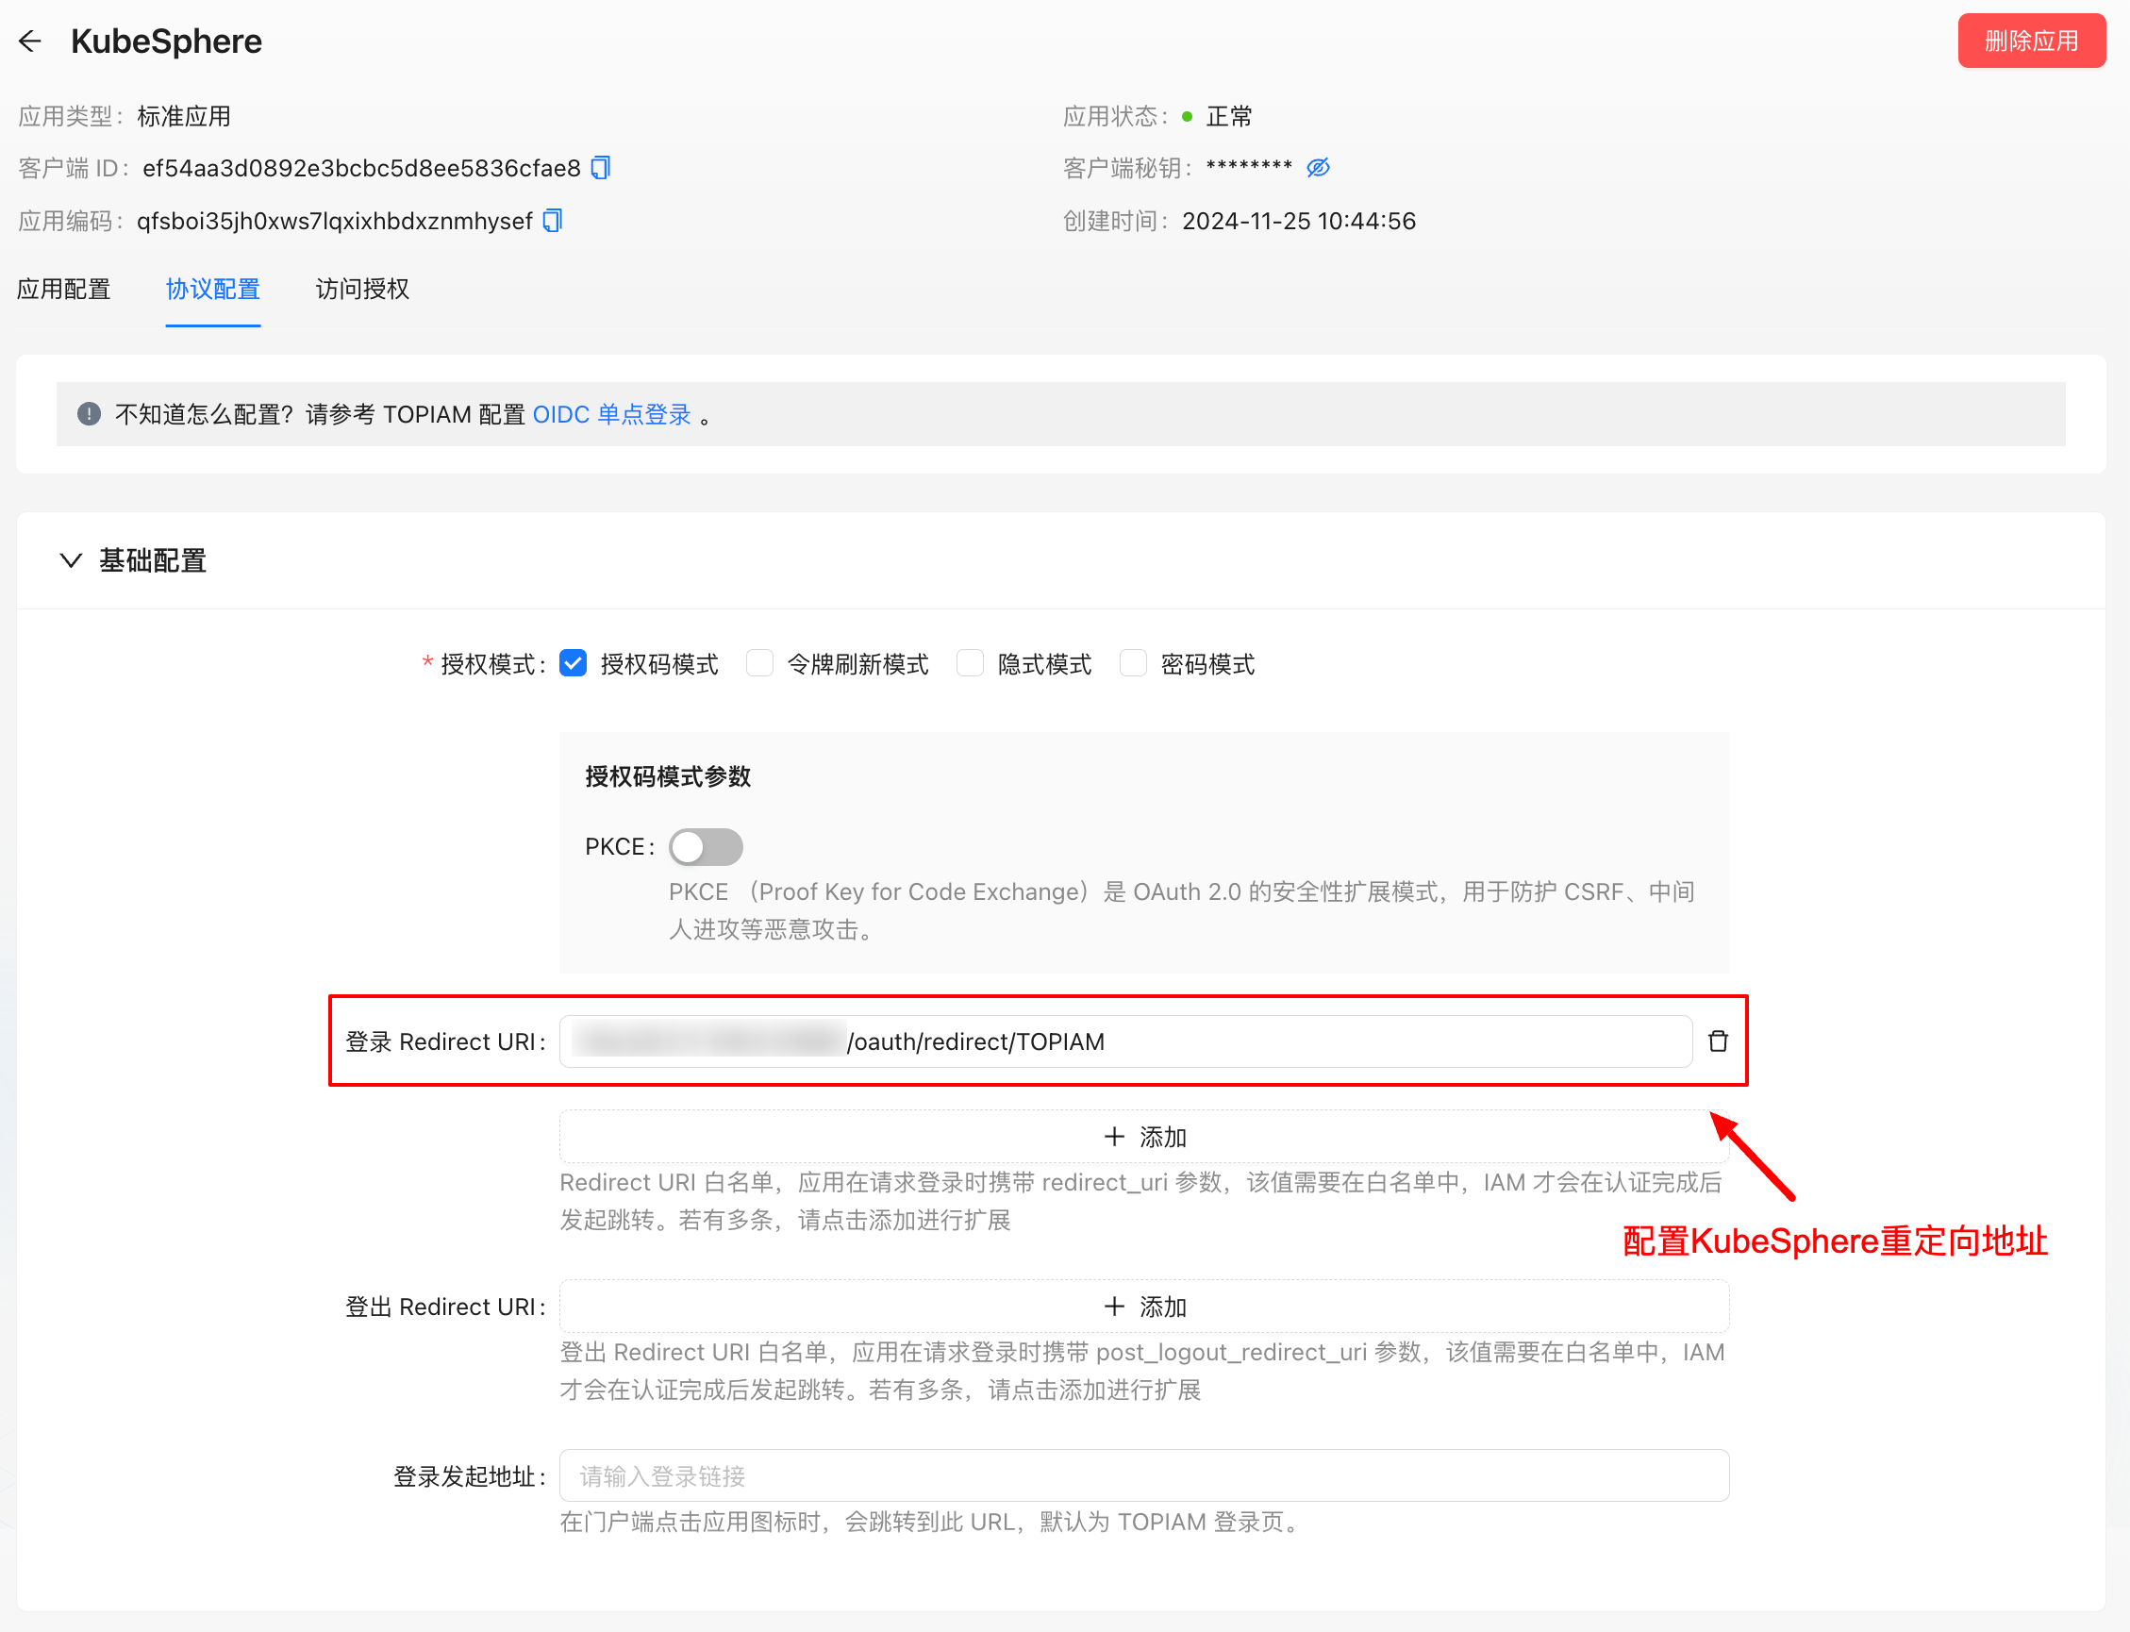Reveal the hidden client secret
Viewport: 2130px width, 1632px height.
pos(1318,168)
